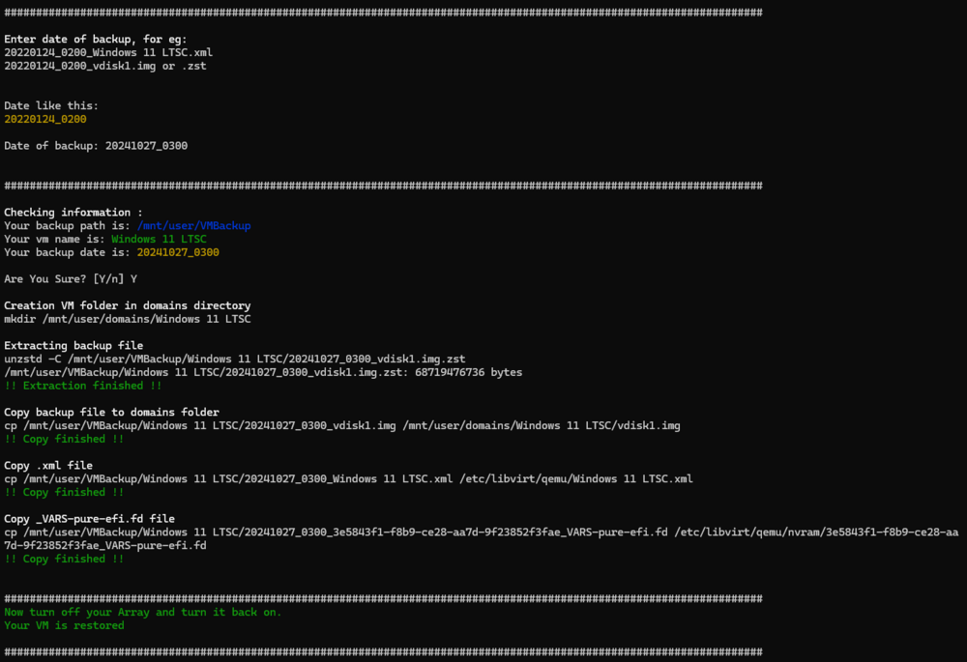The image size is (967, 662).
Task: Click the 'Date of backup: 20241027_0300' line
Action: [96, 146]
